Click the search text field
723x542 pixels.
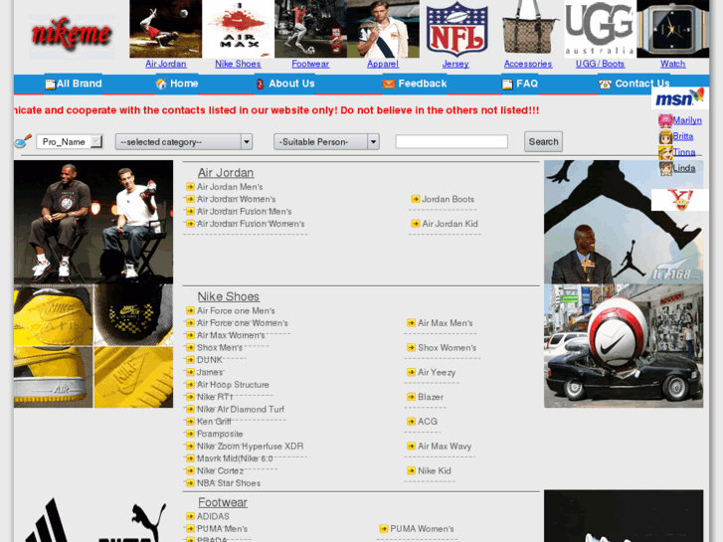coord(452,141)
